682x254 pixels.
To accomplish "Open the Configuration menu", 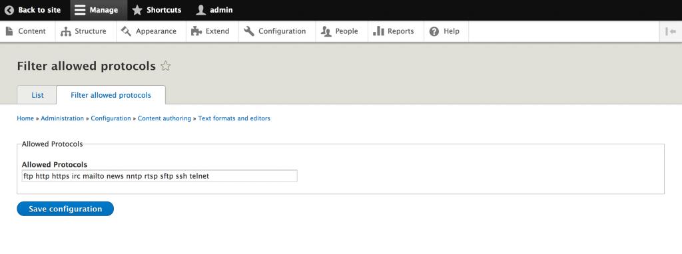I will 277,31.
